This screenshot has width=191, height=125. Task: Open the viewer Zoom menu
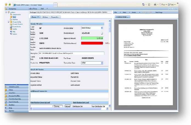[x=136, y=12]
